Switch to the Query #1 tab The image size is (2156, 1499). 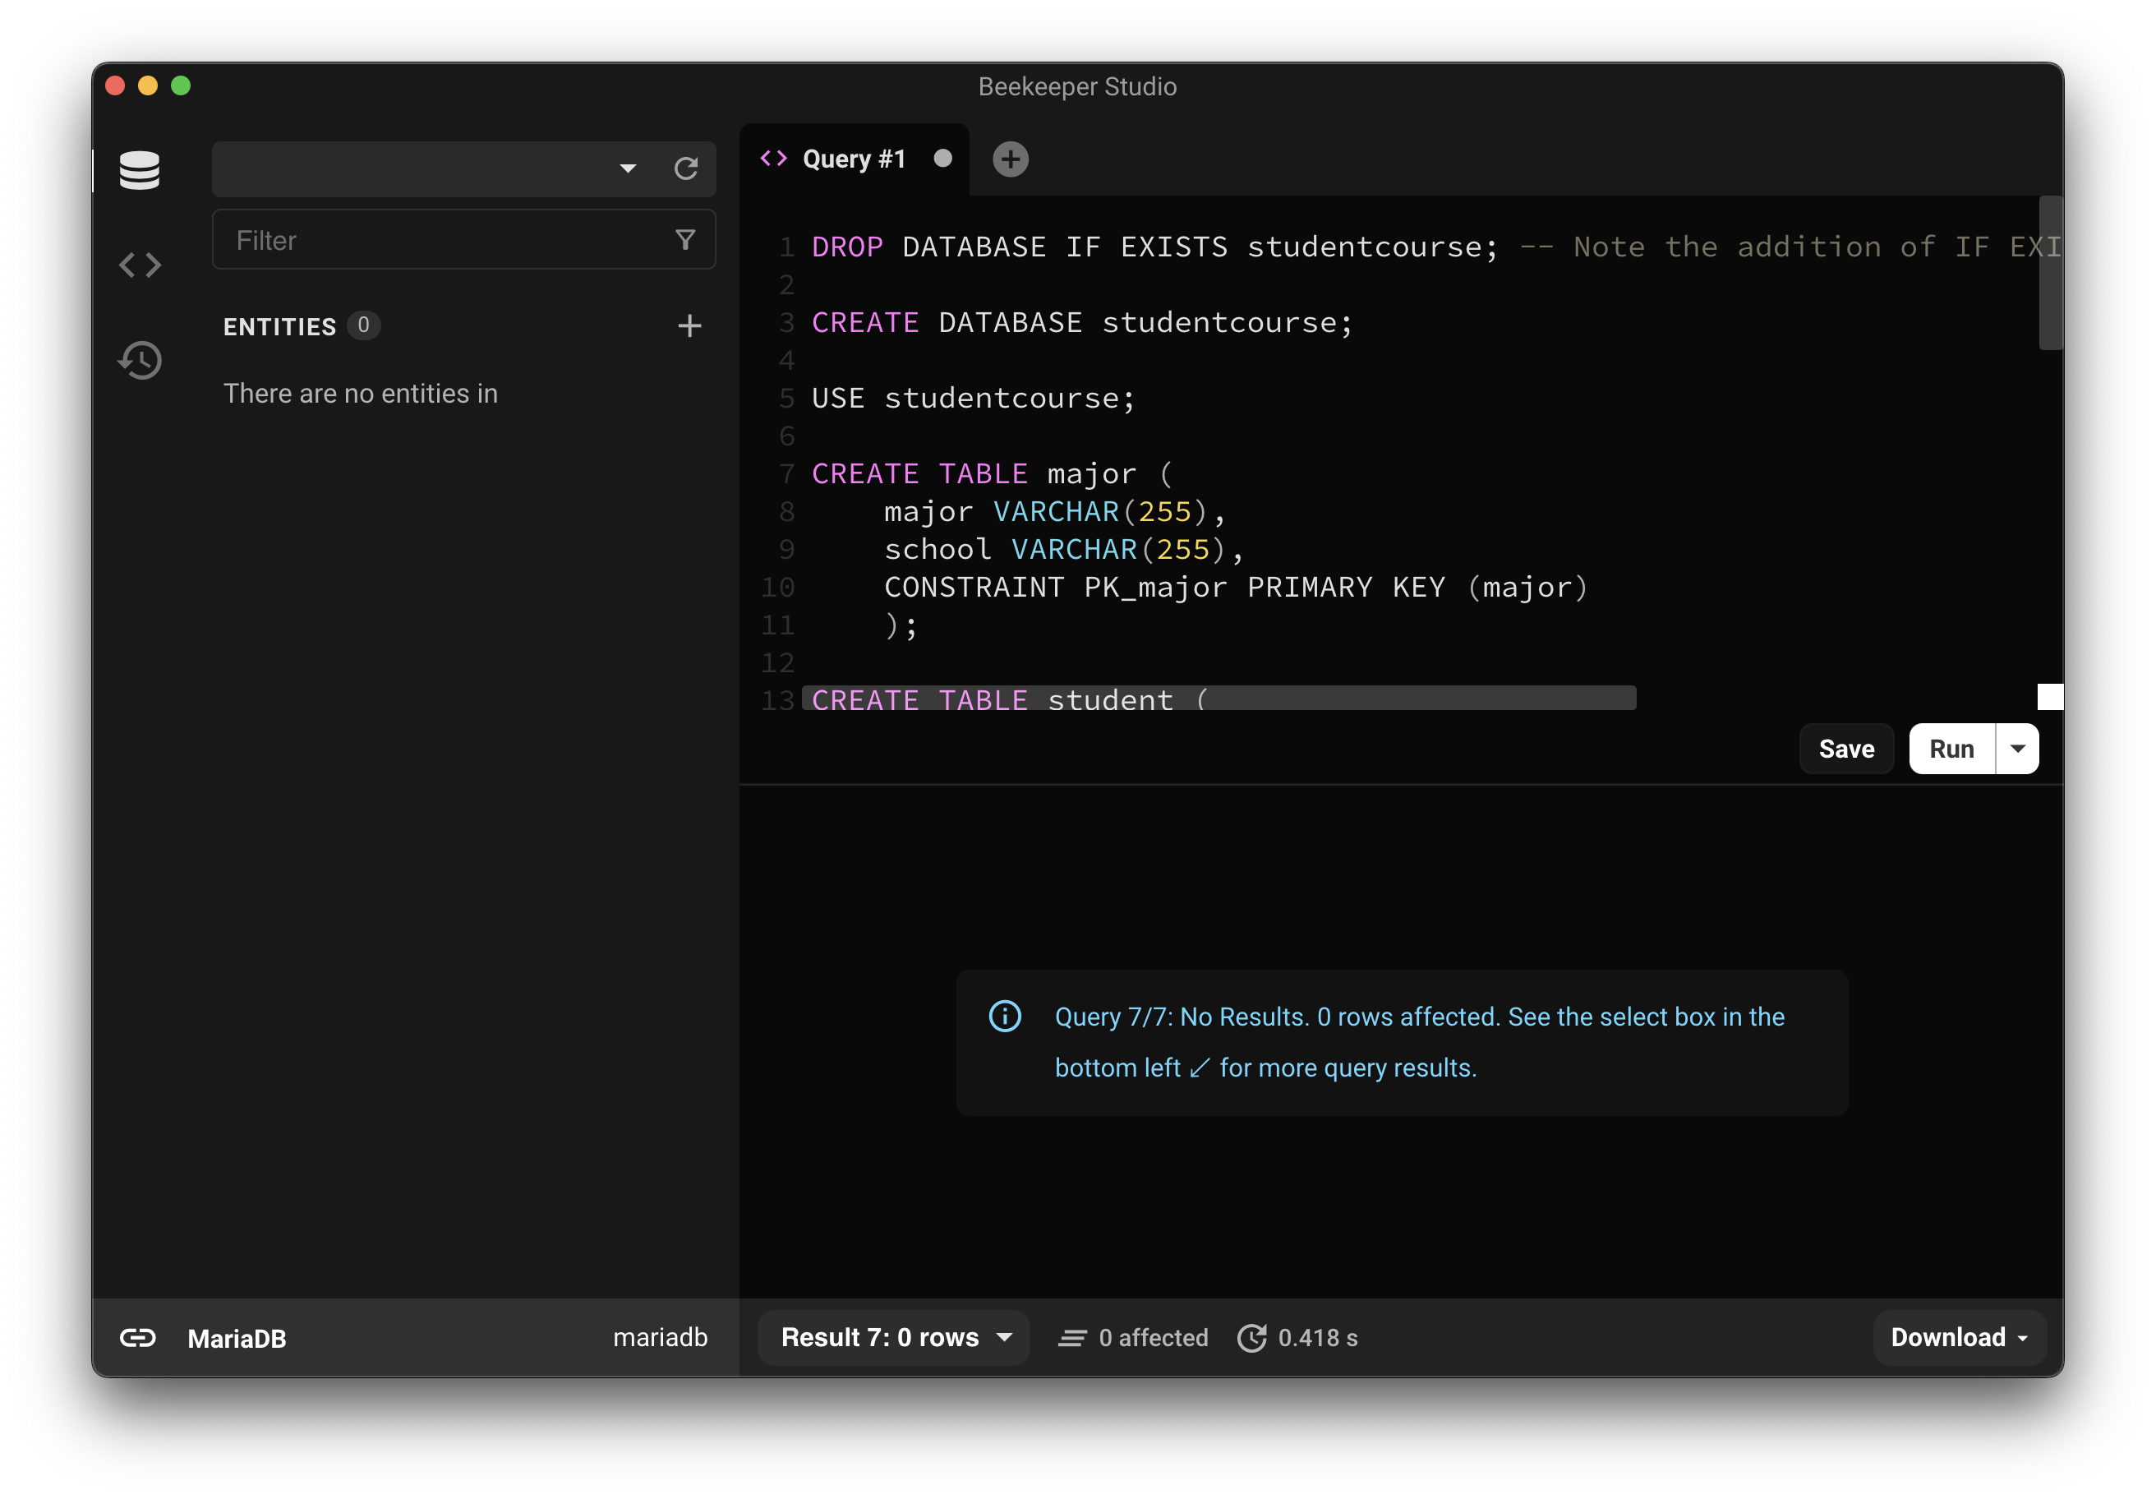853,159
